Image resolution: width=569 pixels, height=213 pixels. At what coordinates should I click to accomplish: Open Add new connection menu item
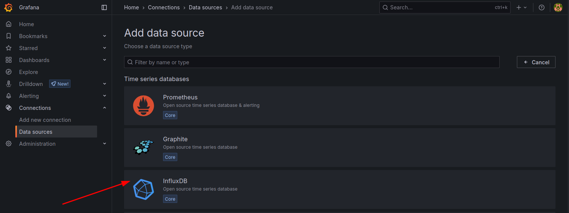(45, 120)
